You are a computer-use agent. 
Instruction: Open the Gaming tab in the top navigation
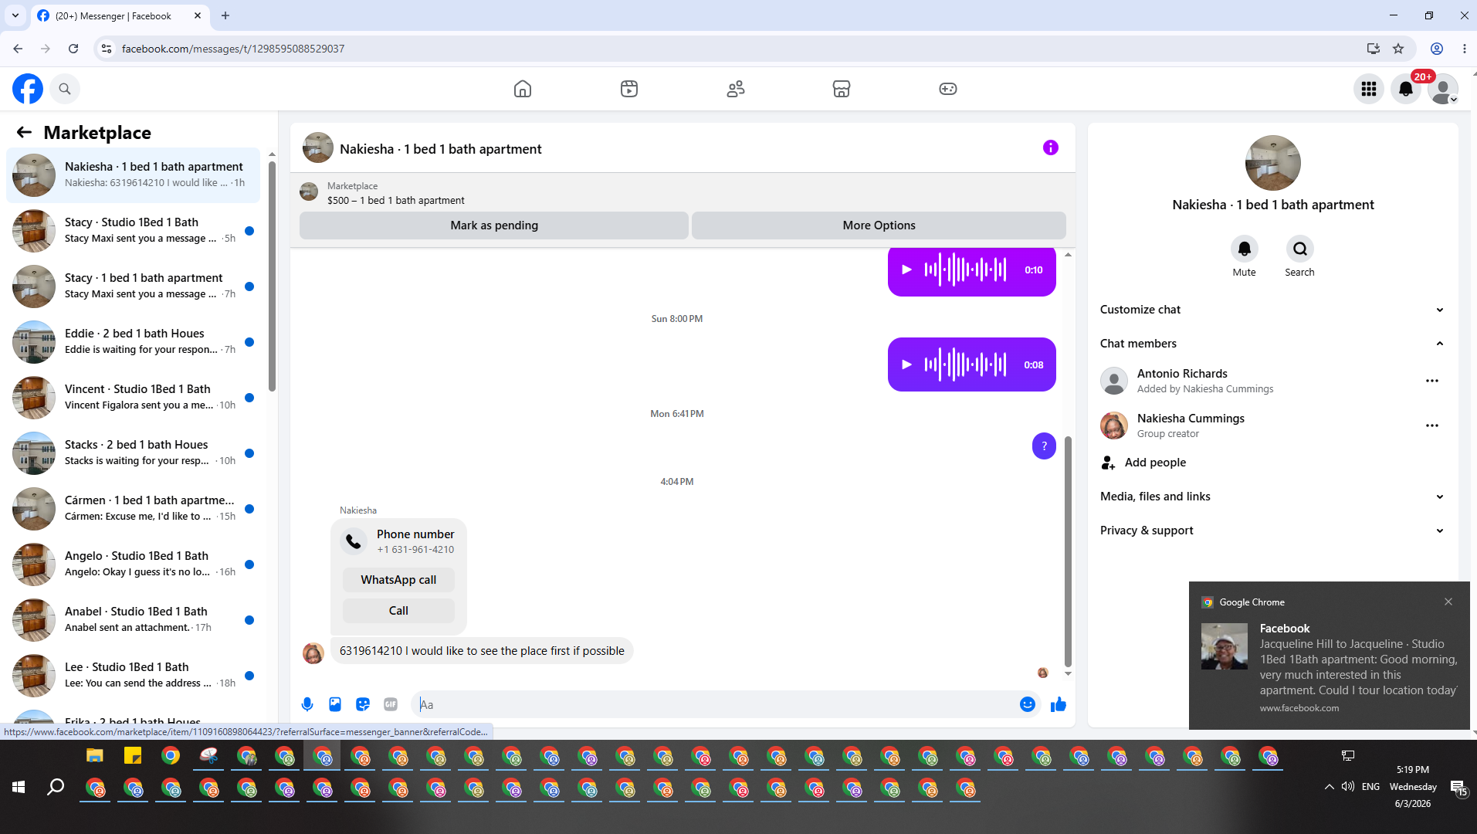[948, 89]
